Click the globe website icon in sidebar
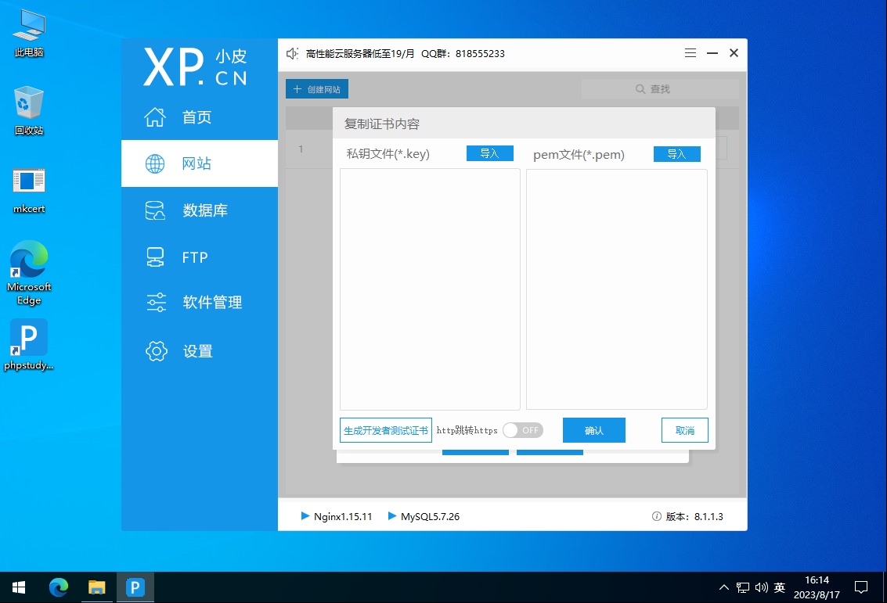 point(155,164)
